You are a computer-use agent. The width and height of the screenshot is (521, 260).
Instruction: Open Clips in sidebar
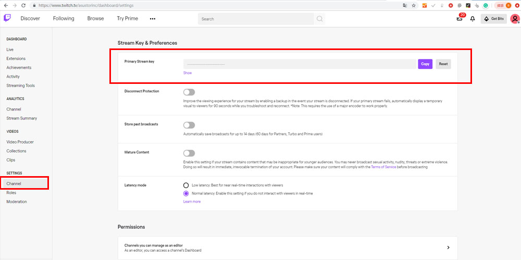pyautogui.click(x=10, y=160)
